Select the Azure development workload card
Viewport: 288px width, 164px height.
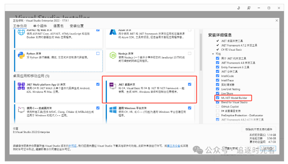pyautogui.click(x=150, y=38)
